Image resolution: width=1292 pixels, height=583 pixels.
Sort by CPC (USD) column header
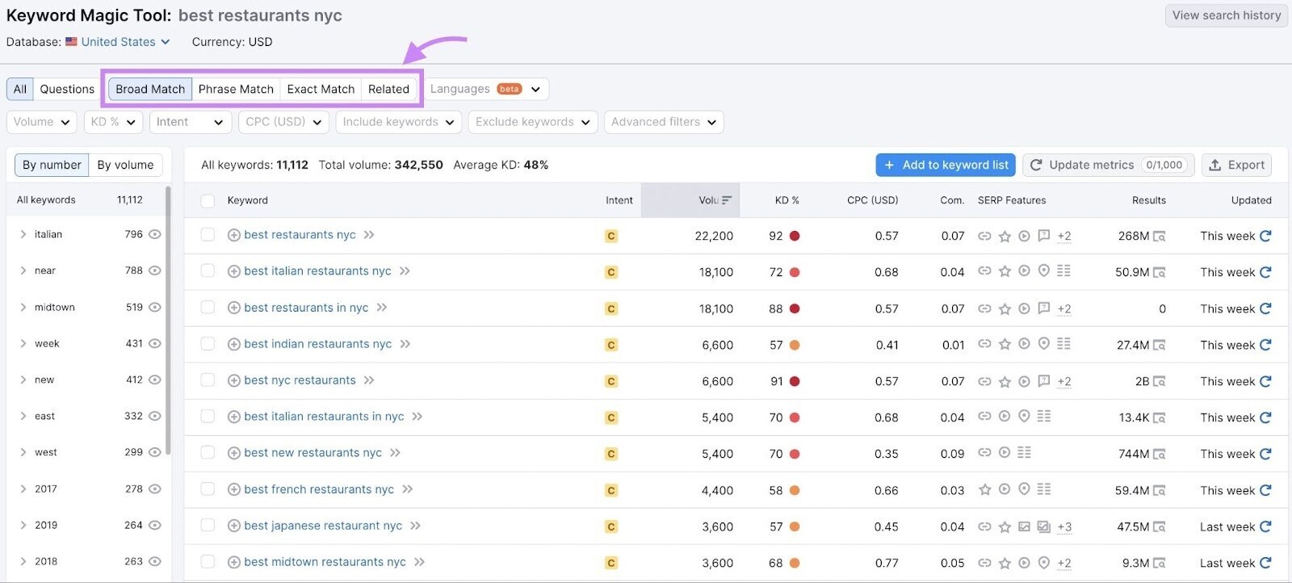coord(872,200)
